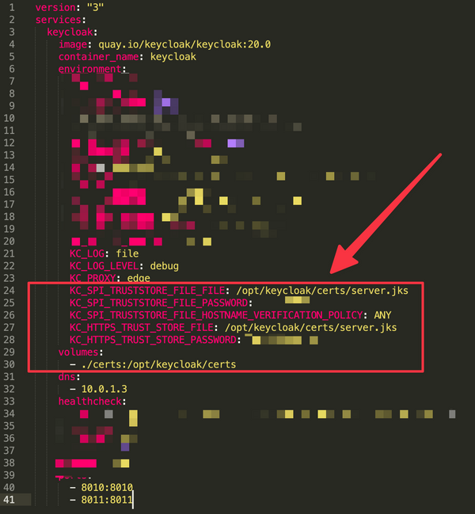
Task: Place cursor on the "services" key
Action: [x=58, y=19]
